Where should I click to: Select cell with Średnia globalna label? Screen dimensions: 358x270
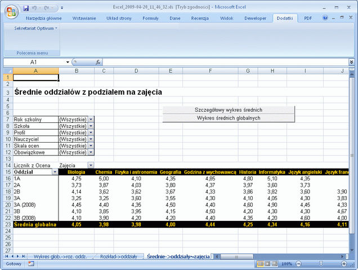(35, 224)
